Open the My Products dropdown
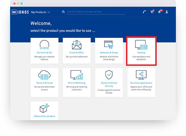The image size is (186, 136). pos(40,12)
